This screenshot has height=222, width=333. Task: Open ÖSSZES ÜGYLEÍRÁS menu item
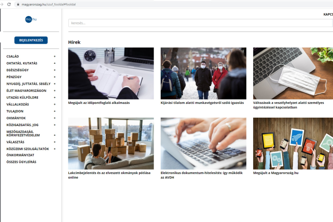(21, 162)
